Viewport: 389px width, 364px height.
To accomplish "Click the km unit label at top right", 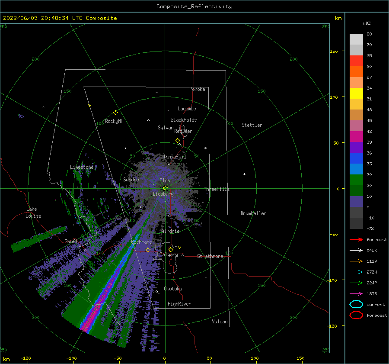I will coord(338,18).
